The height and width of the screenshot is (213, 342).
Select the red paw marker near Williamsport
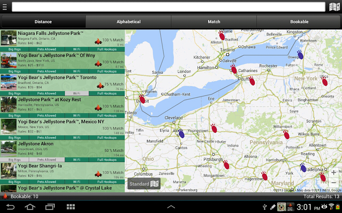[286, 134]
